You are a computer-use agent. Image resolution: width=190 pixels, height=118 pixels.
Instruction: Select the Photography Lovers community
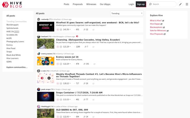[15, 41]
